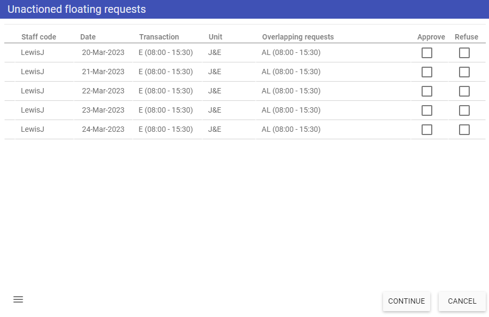
Task: Click the CONTINUE button
Action: pyautogui.click(x=407, y=301)
